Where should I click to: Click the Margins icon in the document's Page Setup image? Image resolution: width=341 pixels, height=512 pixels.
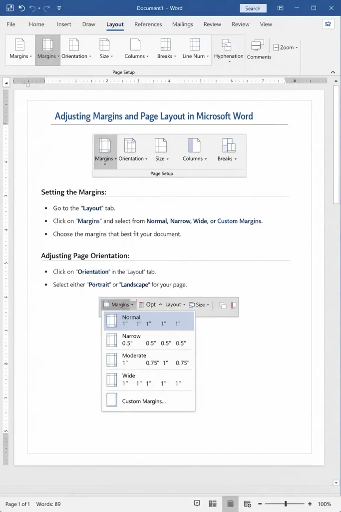click(105, 145)
